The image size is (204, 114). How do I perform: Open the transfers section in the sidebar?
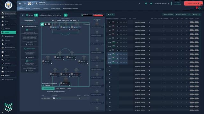pos(9,64)
